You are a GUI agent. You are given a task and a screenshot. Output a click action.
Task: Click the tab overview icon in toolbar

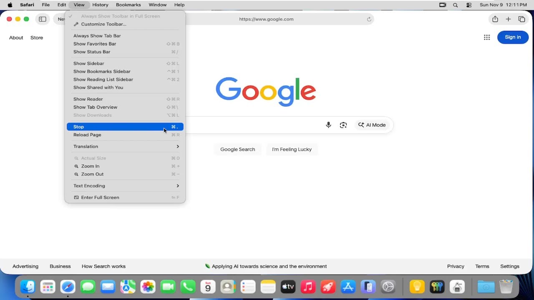pos(521,19)
